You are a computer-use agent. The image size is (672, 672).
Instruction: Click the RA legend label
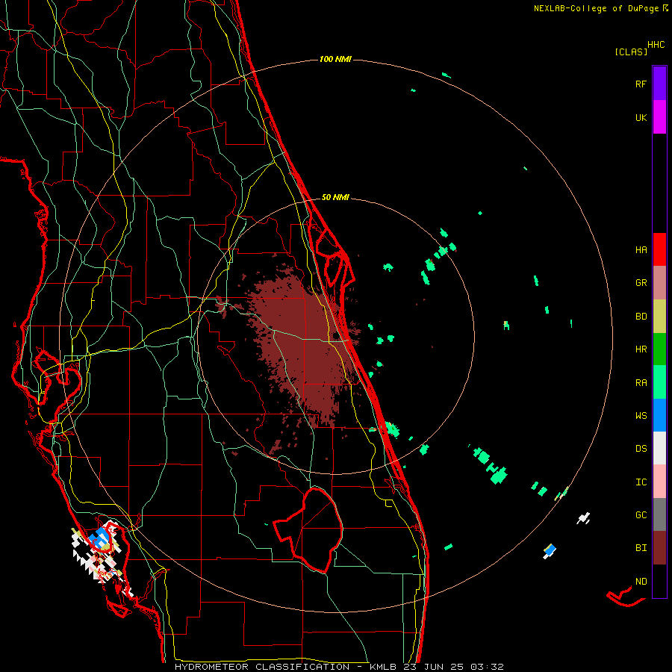(x=641, y=383)
